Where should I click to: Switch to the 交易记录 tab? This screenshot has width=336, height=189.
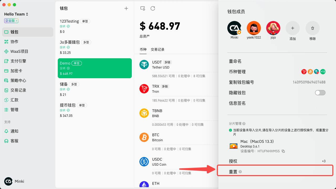point(157,49)
